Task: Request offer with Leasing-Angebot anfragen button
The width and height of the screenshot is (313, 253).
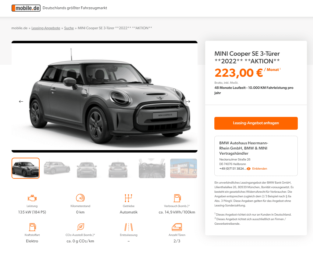Action: (x=256, y=123)
